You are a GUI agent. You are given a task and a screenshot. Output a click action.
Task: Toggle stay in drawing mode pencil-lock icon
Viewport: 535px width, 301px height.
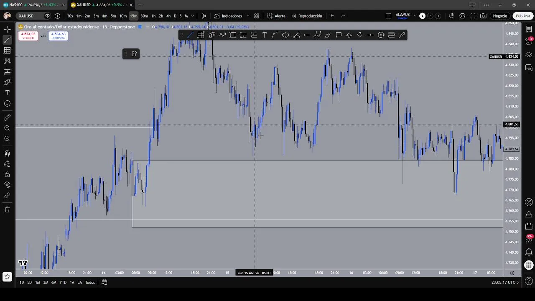pos(7,164)
